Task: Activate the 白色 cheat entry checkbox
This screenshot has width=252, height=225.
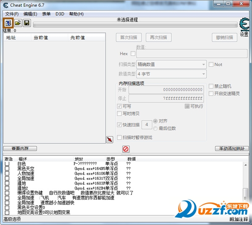Action: (7, 164)
